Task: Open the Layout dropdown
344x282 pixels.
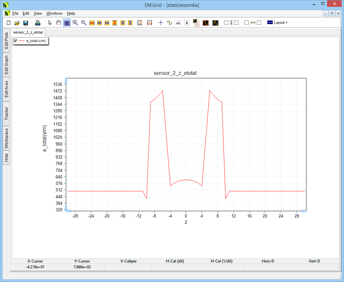Action: [x=277, y=23]
